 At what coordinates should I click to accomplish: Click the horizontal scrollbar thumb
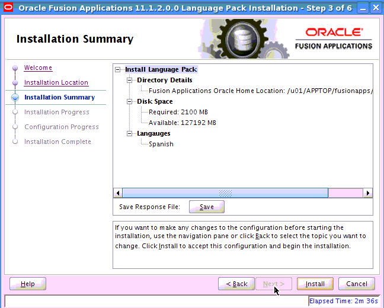[225, 193]
